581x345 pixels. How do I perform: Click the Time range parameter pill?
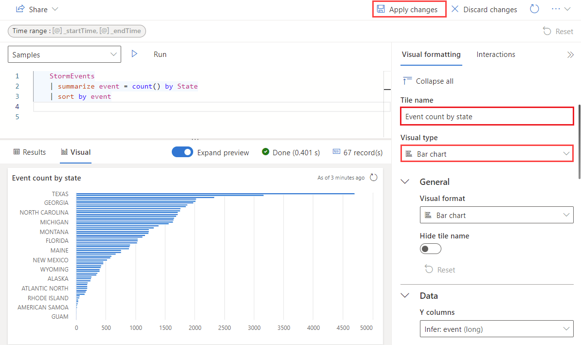click(77, 31)
